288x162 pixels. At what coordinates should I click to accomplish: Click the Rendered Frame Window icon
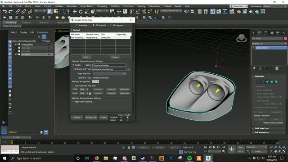point(245,12)
